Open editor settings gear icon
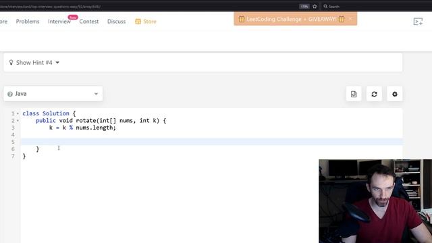Viewport: 432px width, 243px height. coord(395,94)
